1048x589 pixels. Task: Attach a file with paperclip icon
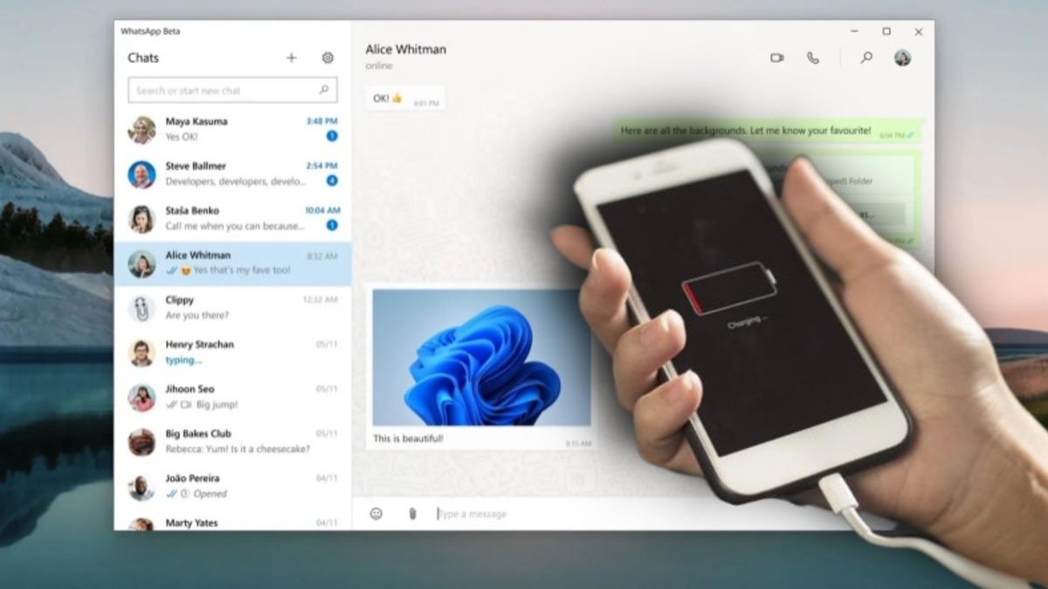click(x=412, y=514)
